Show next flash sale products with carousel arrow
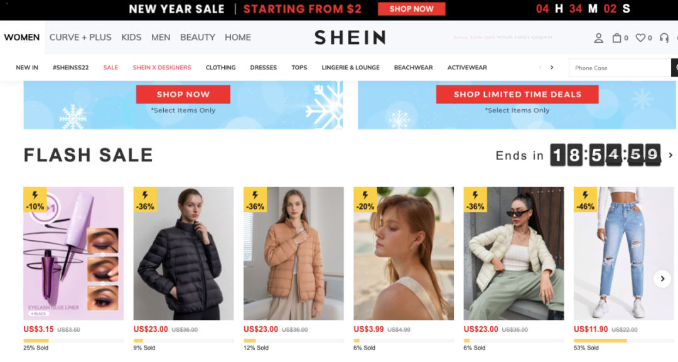Screen dimensions: 678x362 point(662,279)
